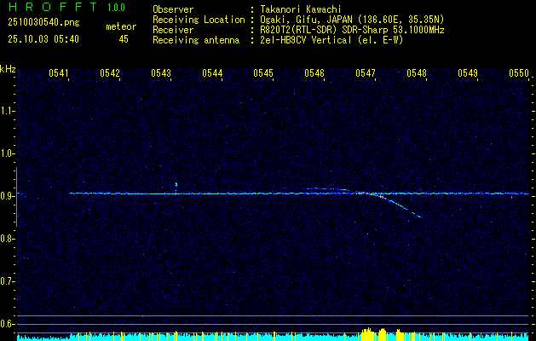Click the descending meteor echo trail

[401, 205]
